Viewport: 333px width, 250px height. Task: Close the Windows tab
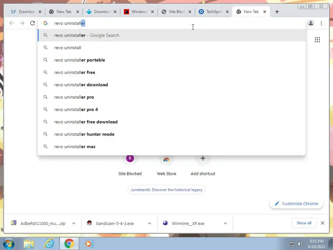[153, 12]
